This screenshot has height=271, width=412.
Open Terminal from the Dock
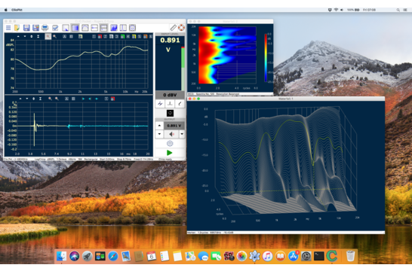(x=319, y=256)
